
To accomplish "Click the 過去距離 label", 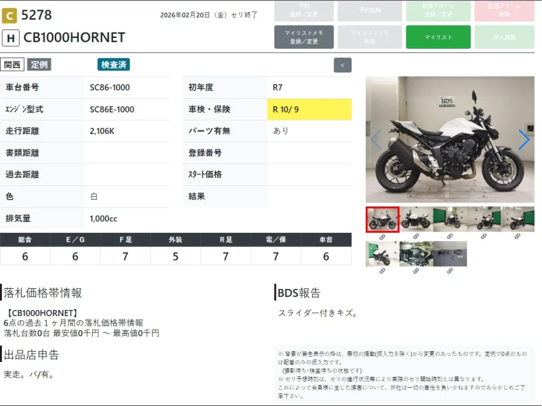I will pos(22,175).
